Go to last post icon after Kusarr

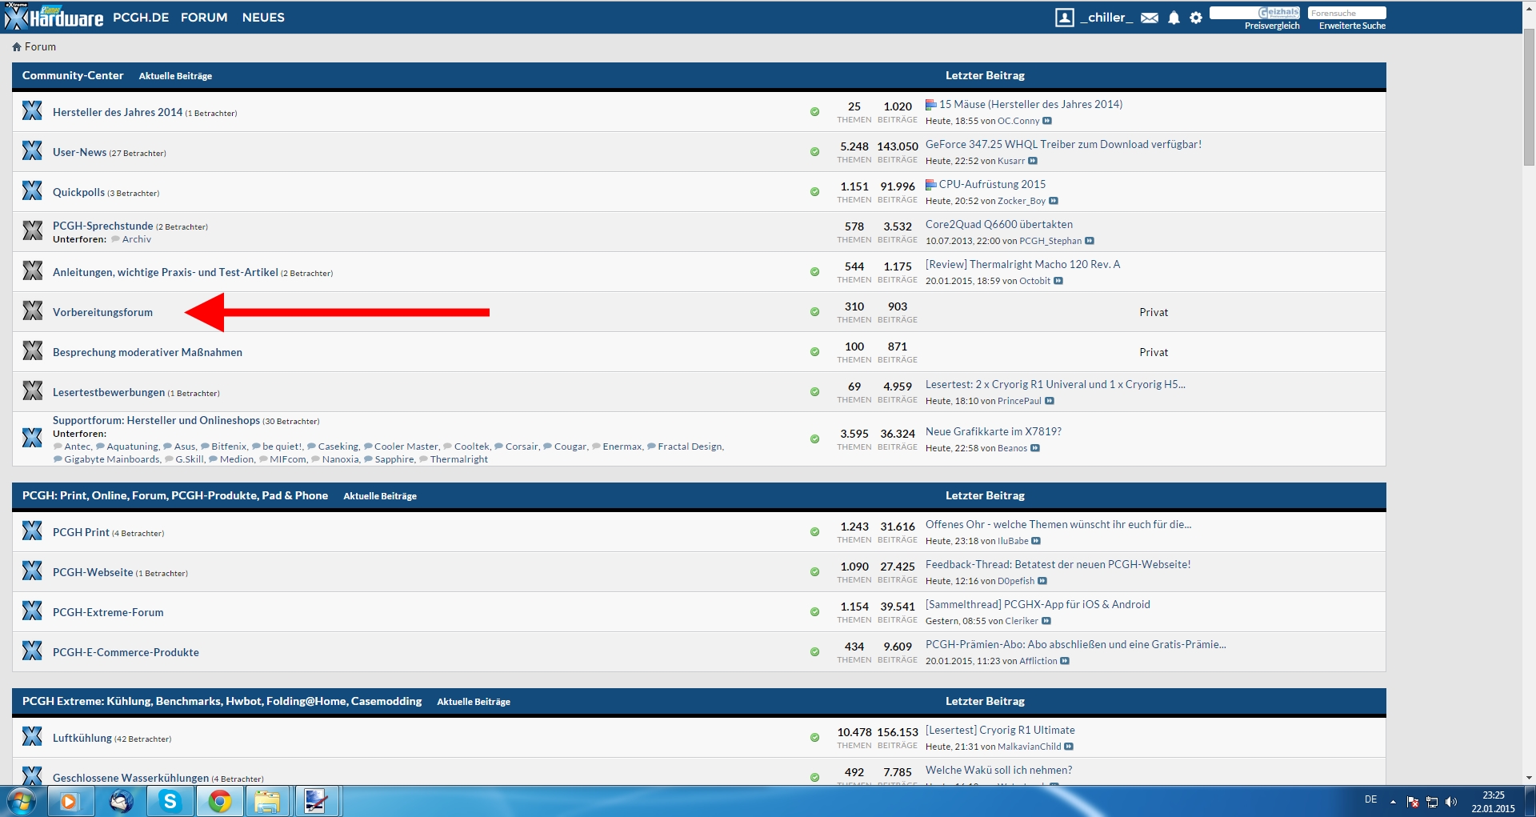pos(1033,161)
